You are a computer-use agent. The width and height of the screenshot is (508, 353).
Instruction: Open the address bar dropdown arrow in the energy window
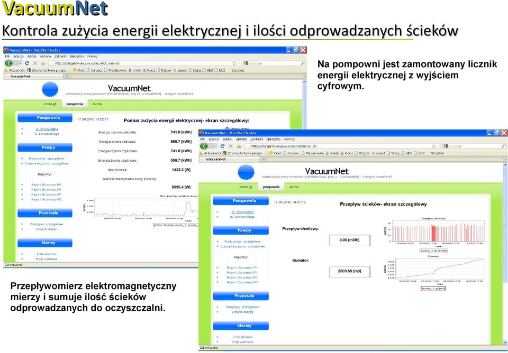239,63
